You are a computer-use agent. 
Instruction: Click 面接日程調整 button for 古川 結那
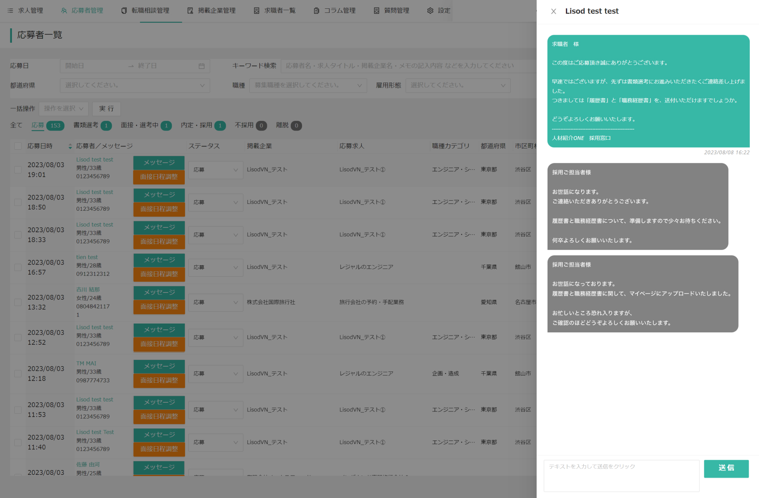(x=159, y=307)
